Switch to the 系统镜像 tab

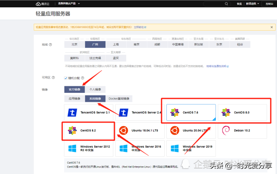(x=95, y=98)
